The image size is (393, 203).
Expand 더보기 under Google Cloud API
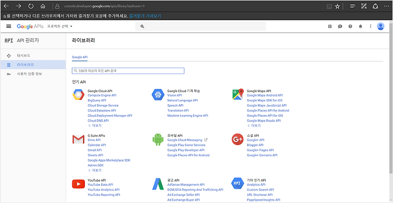(x=95, y=126)
